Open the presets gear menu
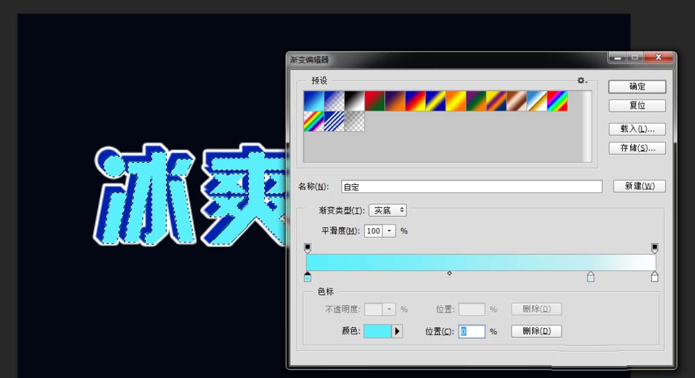The image size is (695, 378). [x=582, y=80]
